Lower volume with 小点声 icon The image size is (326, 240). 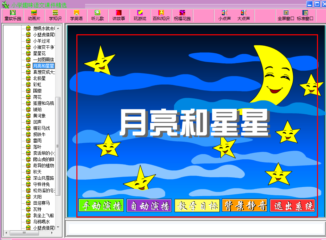tap(225, 15)
